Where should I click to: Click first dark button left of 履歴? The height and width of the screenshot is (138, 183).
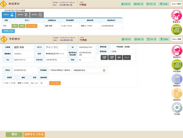pyautogui.click(x=104, y=58)
